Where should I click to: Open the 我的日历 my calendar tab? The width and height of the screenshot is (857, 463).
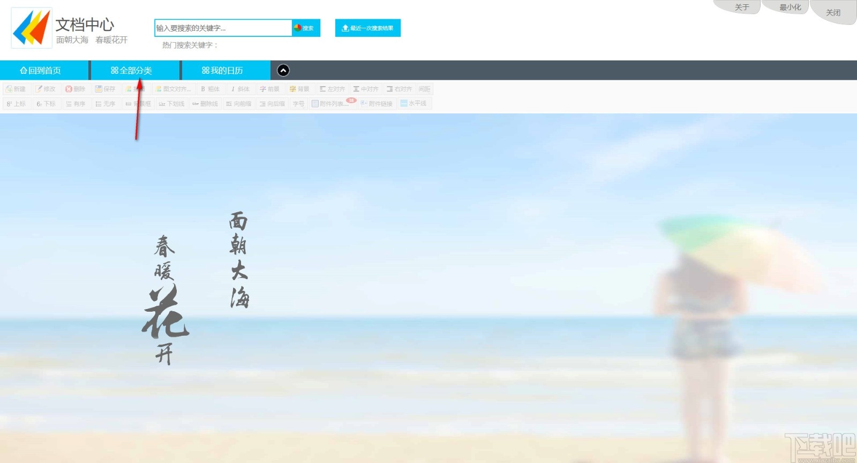pos(226,70)
